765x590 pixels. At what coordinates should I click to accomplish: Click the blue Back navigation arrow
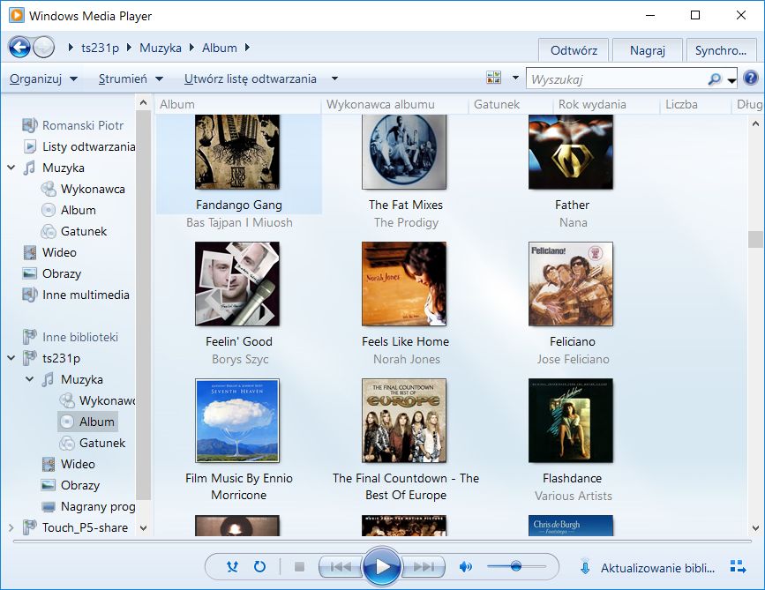19,48
